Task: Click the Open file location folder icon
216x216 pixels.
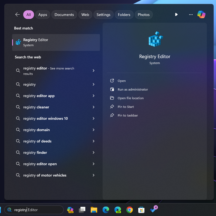Action: [x=112, y=98]
